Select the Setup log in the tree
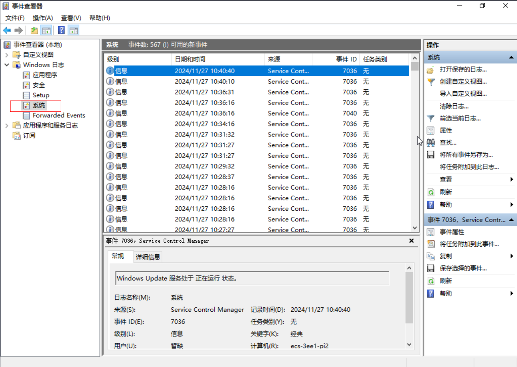Viewport: 517px width, 367px height. [41, 95]
